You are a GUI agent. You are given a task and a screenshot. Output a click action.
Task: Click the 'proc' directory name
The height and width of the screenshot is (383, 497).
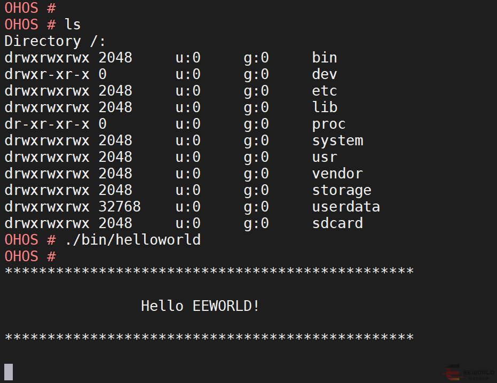[x=329, y=124]
